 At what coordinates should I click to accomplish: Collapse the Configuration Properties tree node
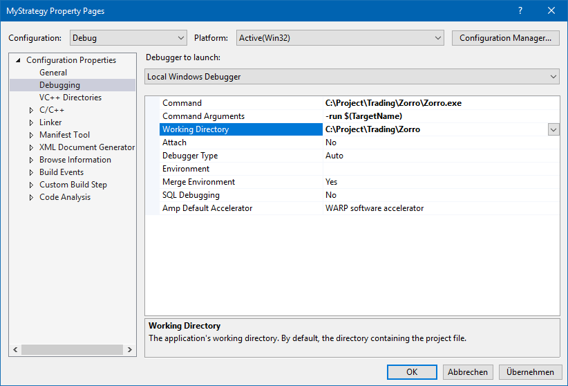click(18, 60)
